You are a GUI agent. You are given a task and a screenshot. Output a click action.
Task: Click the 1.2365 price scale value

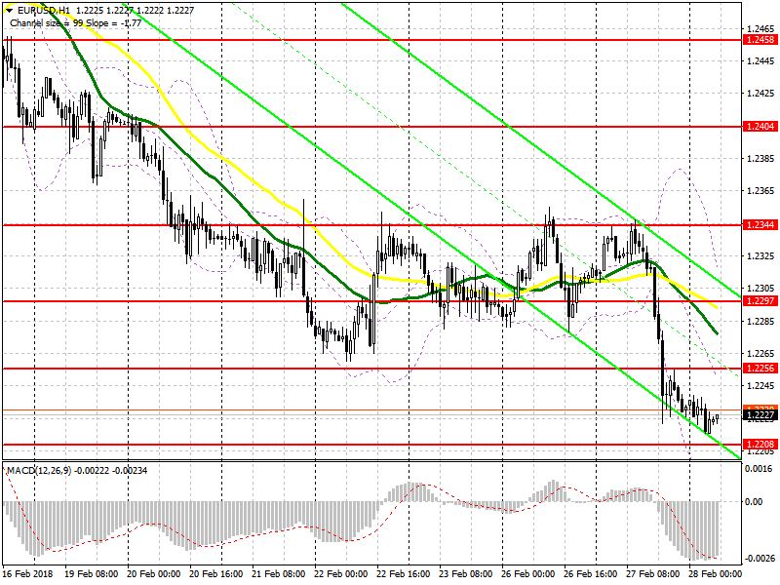click(x=760, y=191)
